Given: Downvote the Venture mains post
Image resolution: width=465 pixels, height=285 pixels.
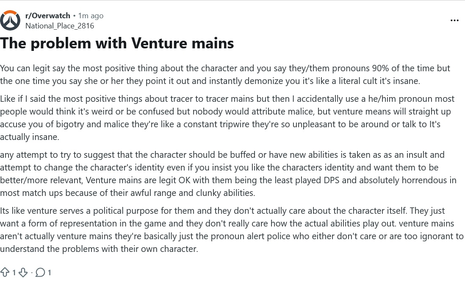Looking at the screenshot, I should point(23,272).
